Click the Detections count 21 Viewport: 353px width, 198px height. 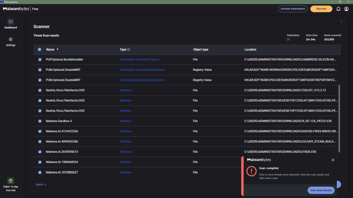[x=288, y=39]
